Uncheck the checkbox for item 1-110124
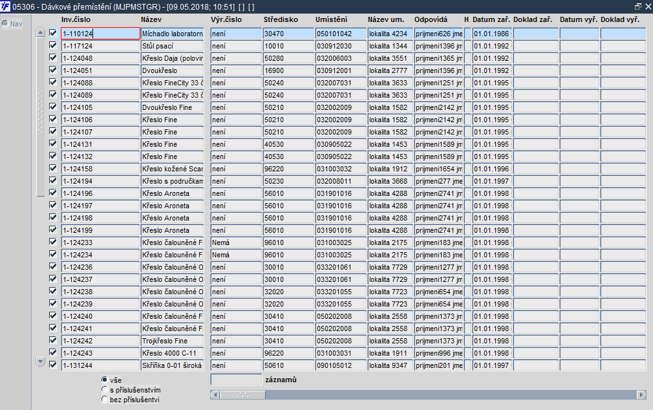 tap(53, 33)
